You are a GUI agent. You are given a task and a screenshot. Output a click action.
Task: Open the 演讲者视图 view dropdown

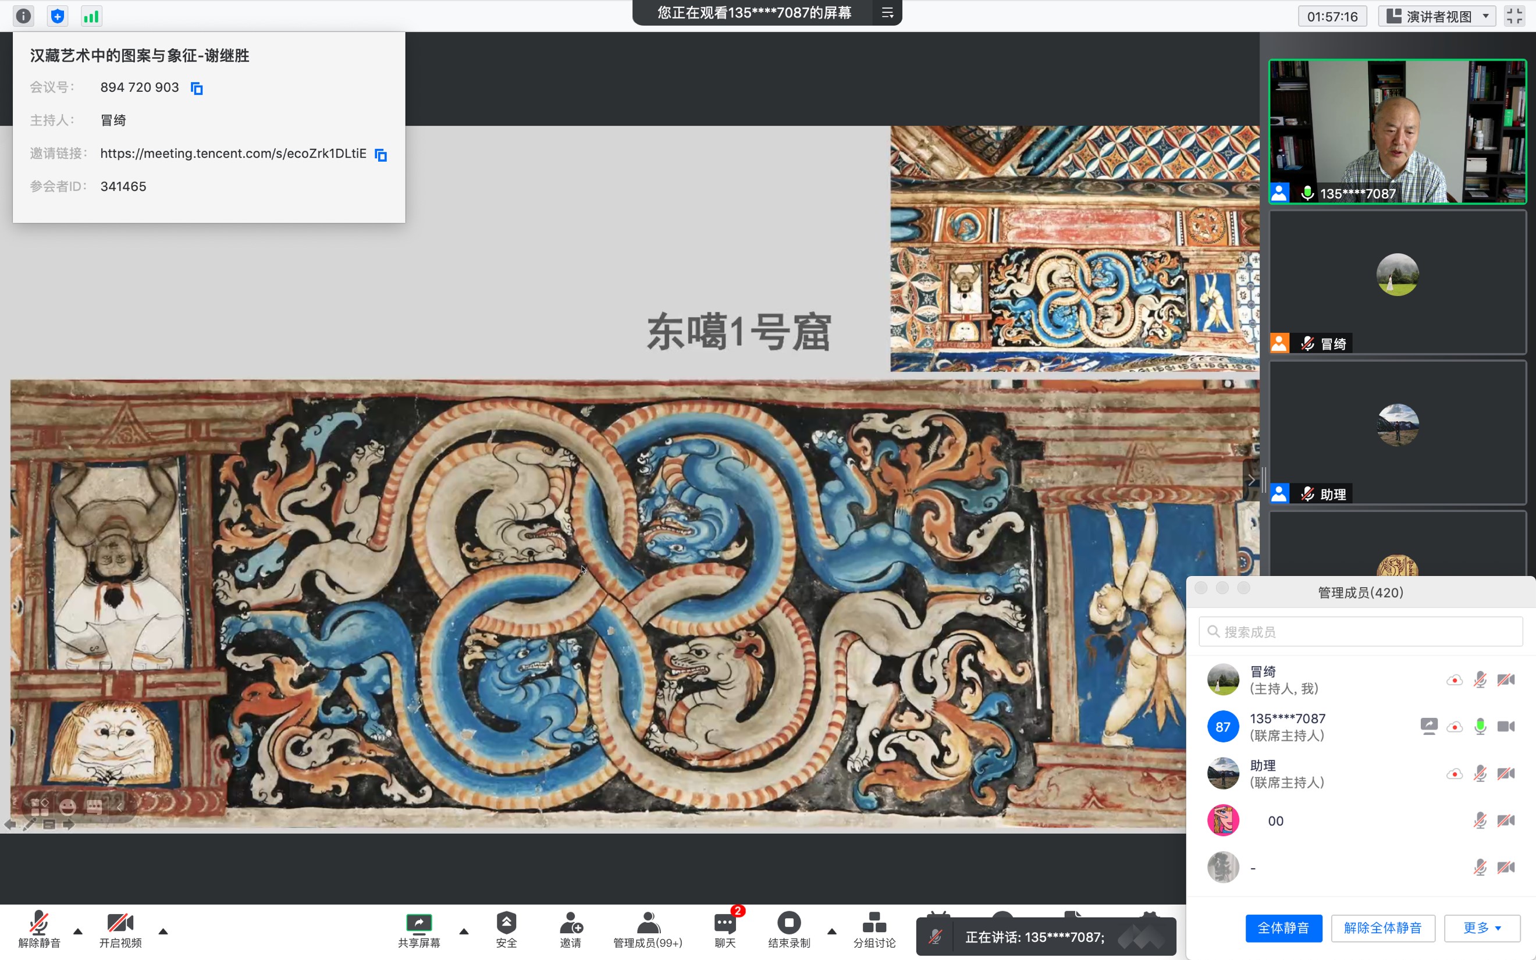click(1437, 16)
